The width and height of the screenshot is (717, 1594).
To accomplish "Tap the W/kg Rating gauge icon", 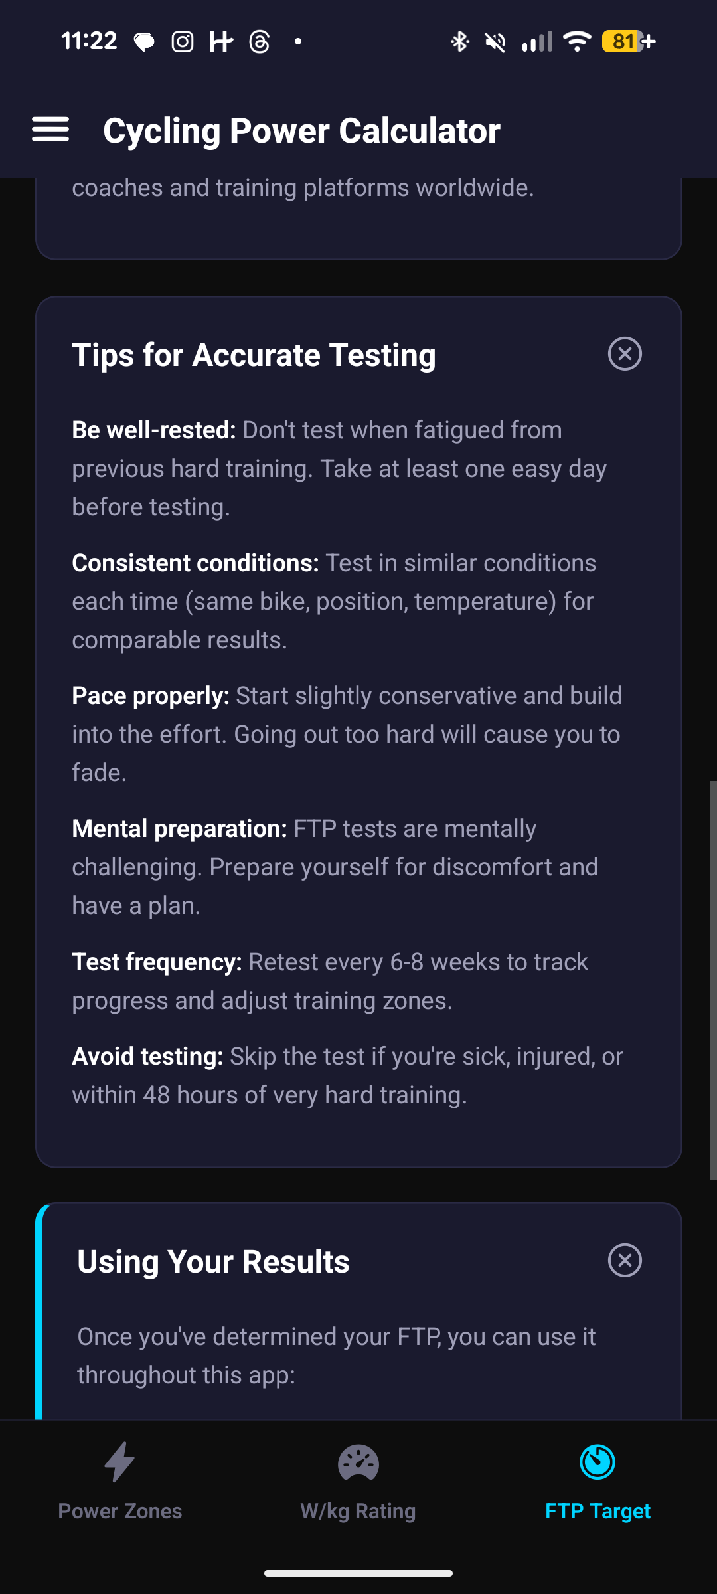I will click(358, 1462).
